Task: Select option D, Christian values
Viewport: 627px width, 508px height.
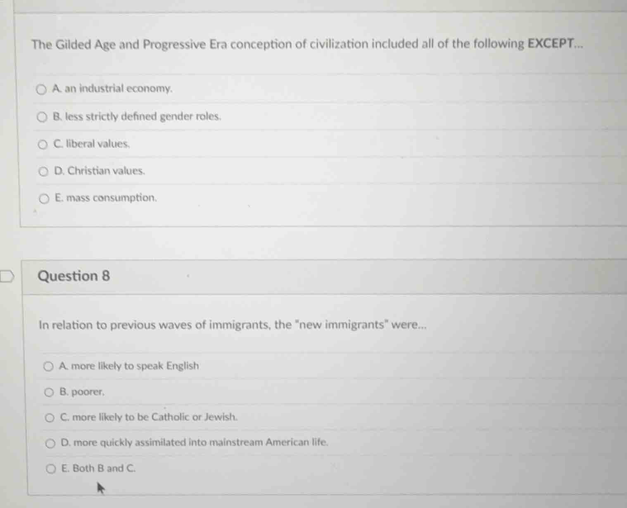Action: (x=44, y=171)
